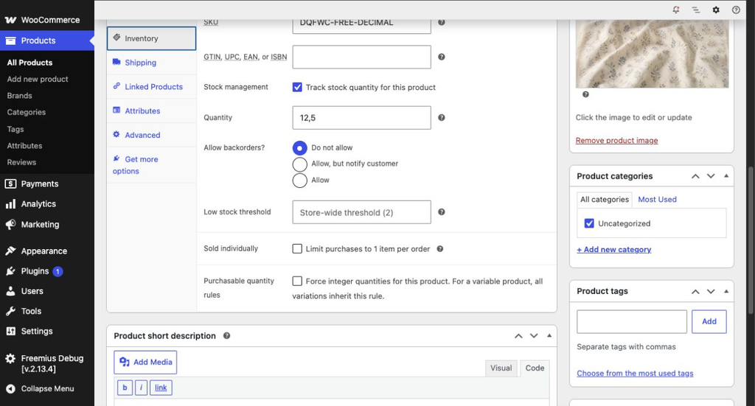
Task: Click the Users person icon
Action: (10, 291)
